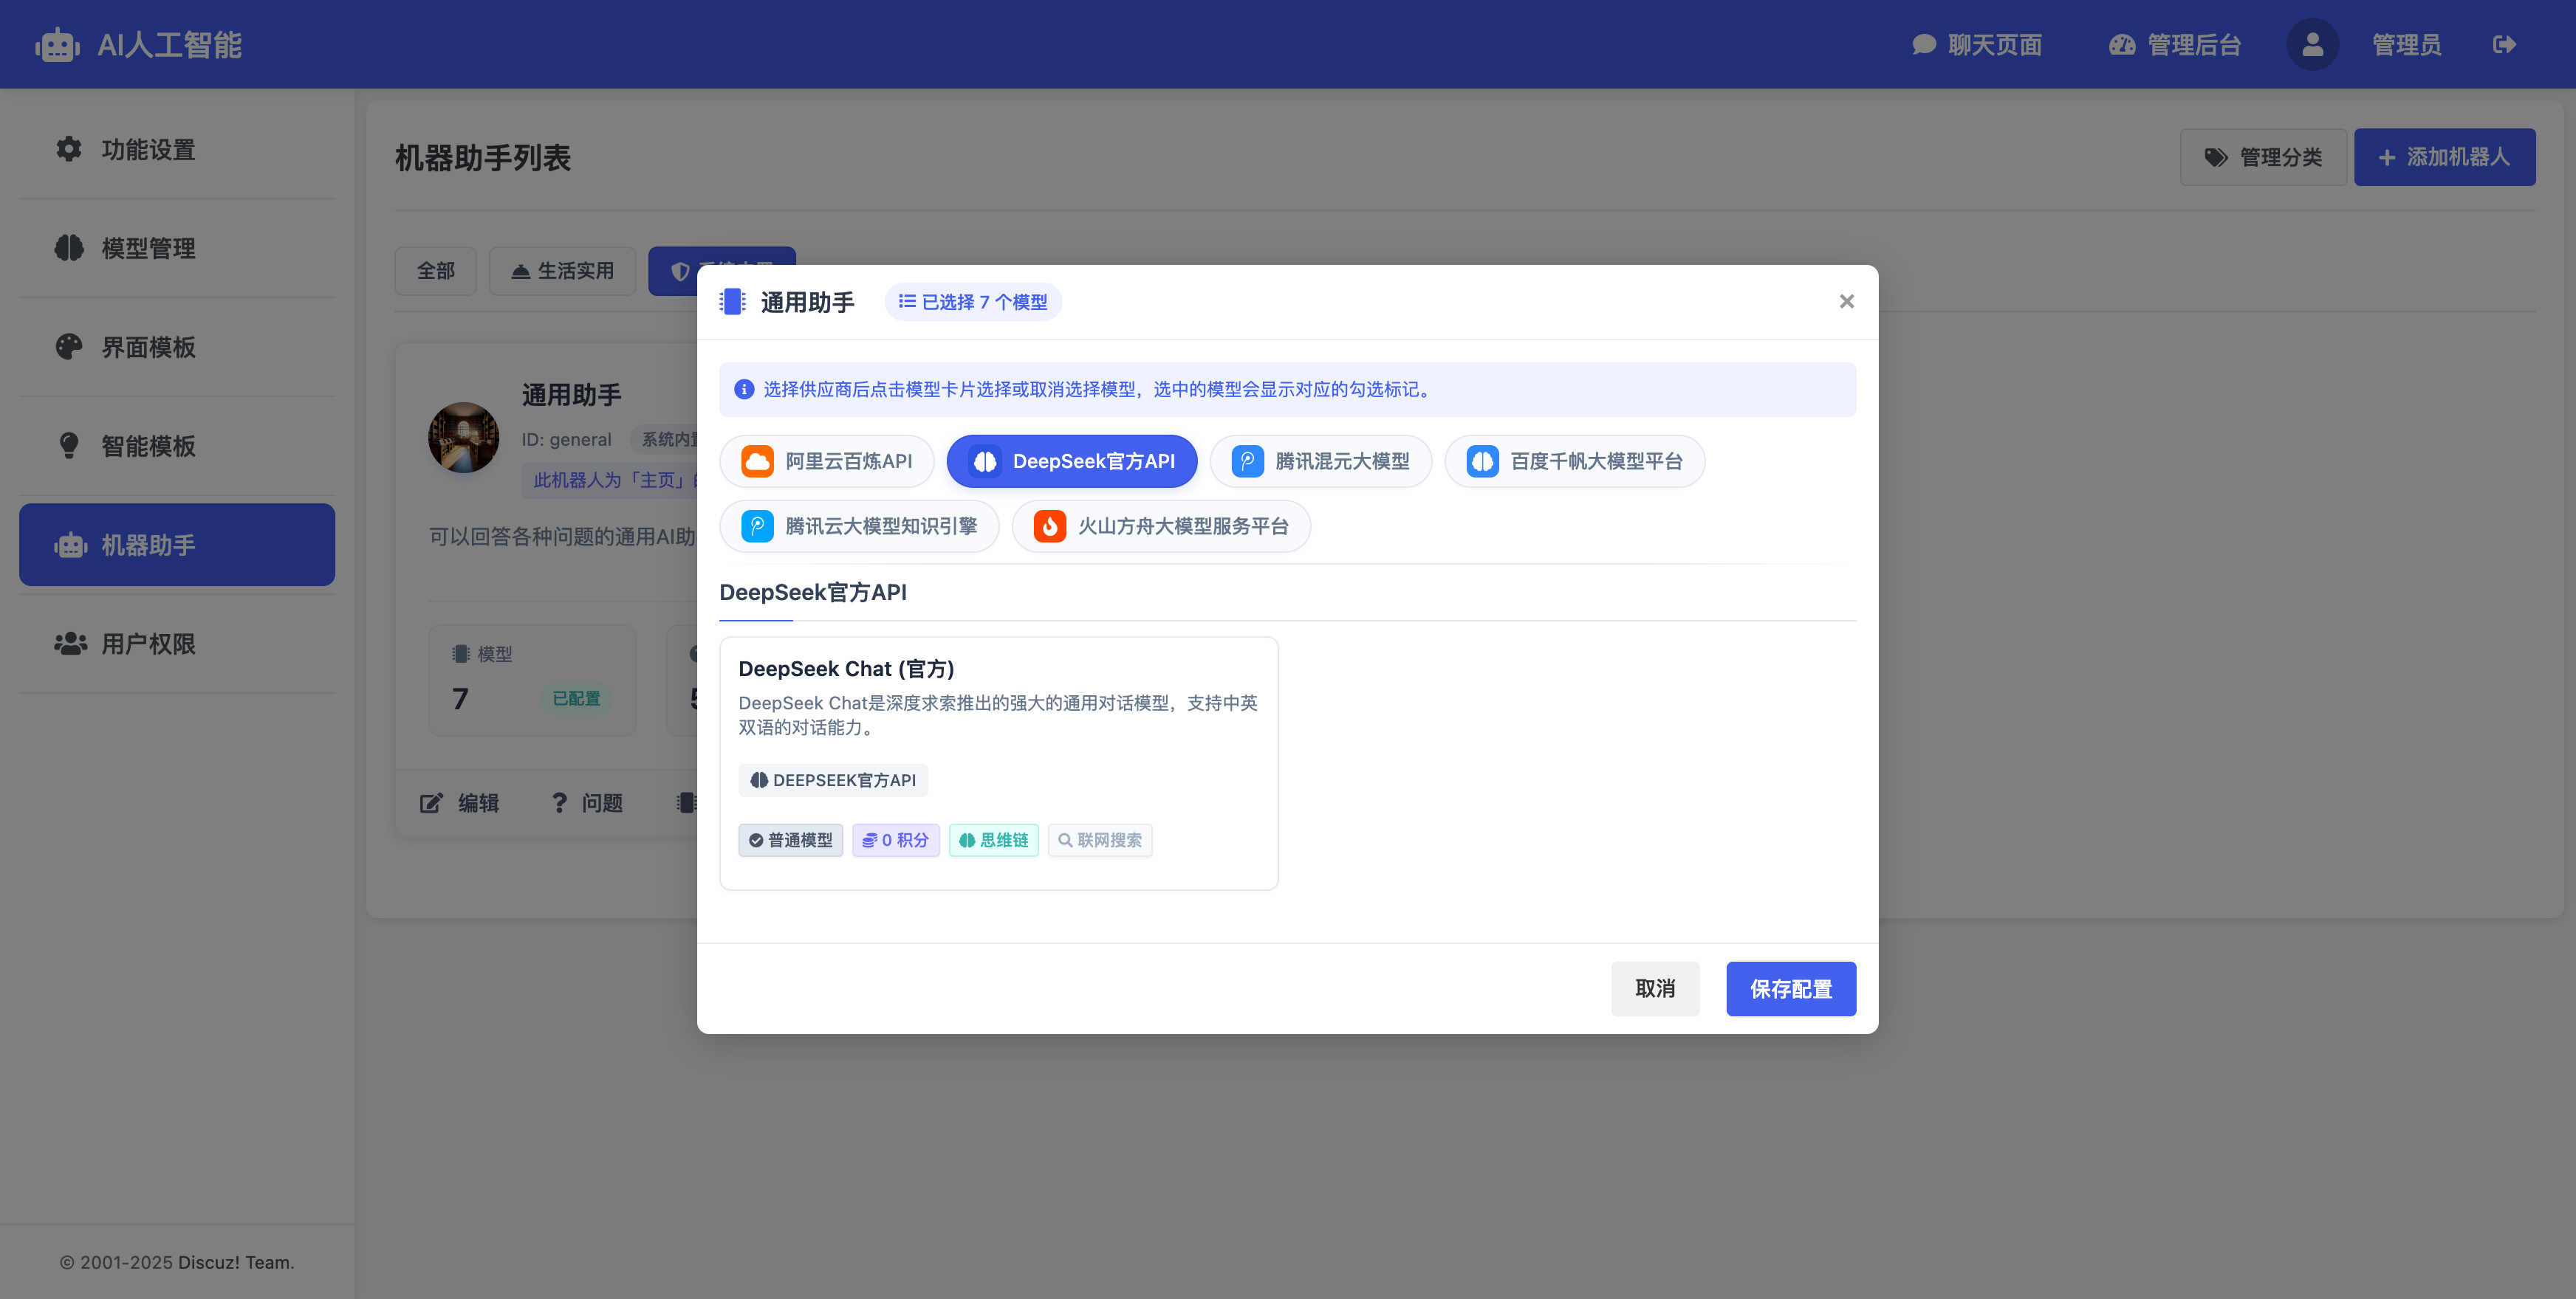Image resolution: width=2576 pixels, height=1299 pixels.
Task: Click the 保存配置 button
Action: [x=1791, y=989]
